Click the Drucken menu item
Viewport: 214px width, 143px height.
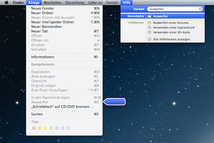(64, 45)
